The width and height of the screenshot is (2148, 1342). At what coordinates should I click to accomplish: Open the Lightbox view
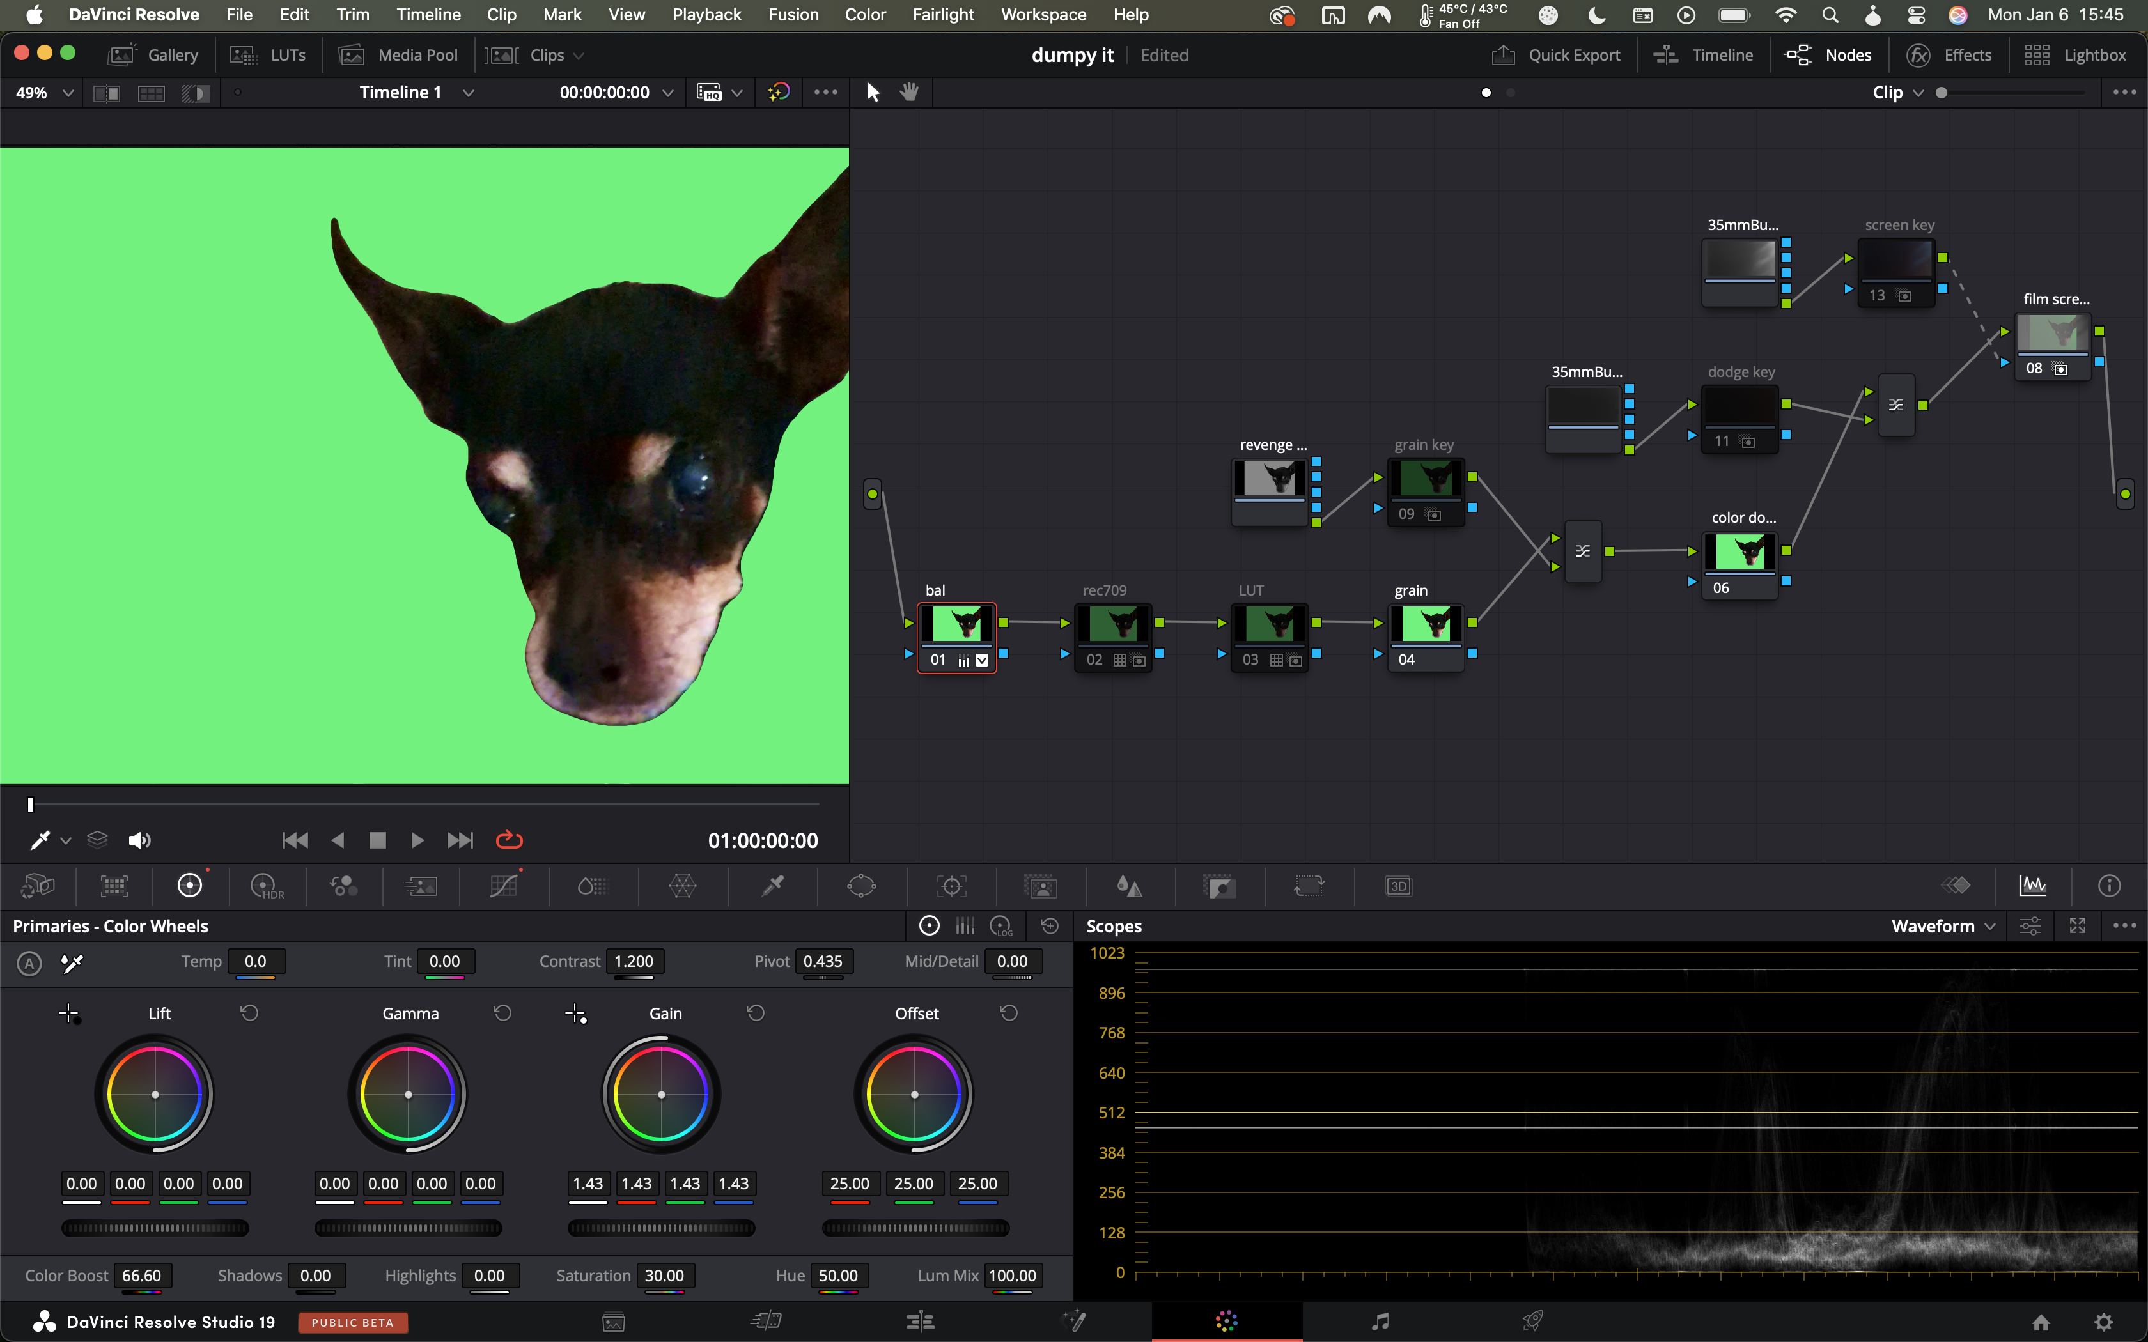[2074, 55]
